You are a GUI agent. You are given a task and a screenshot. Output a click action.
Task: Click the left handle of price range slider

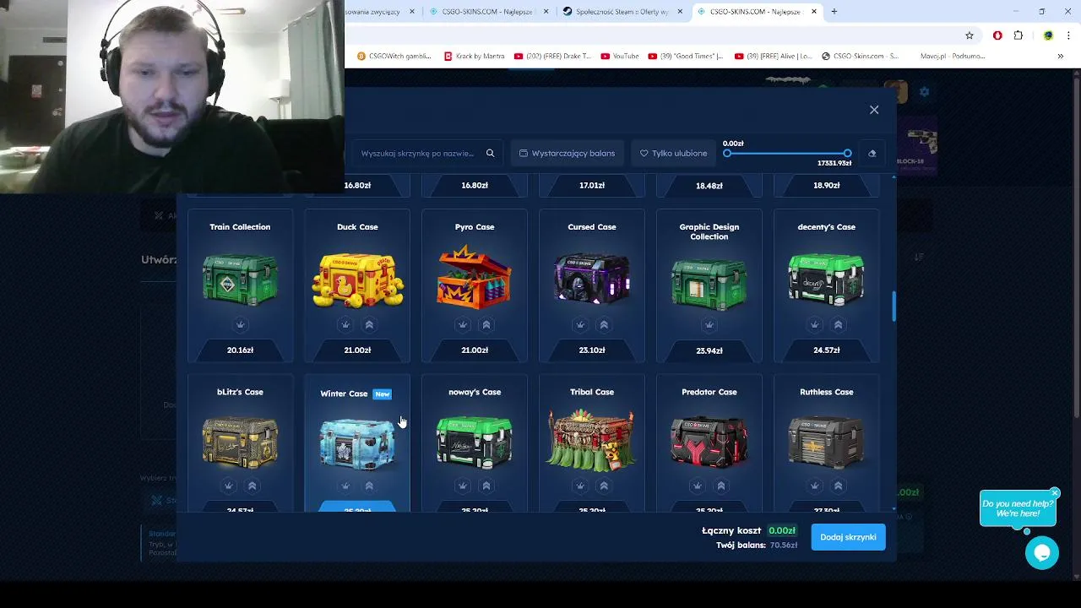pos(727,153)
